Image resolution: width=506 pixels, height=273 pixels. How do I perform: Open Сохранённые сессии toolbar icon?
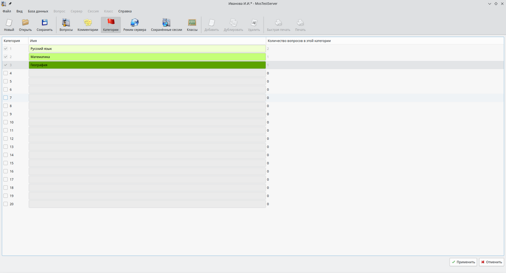tap(166, 23)
